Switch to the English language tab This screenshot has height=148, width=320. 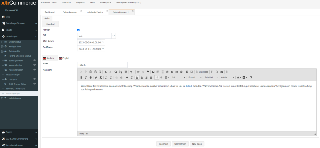(x=64, y=58)
